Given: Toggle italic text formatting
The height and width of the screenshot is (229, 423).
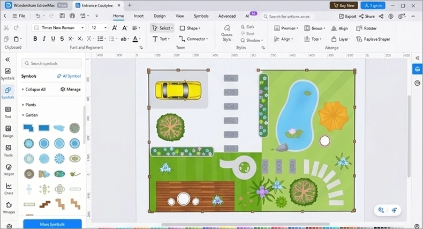Looking at the screenshot, I should (x=44, y=39).
